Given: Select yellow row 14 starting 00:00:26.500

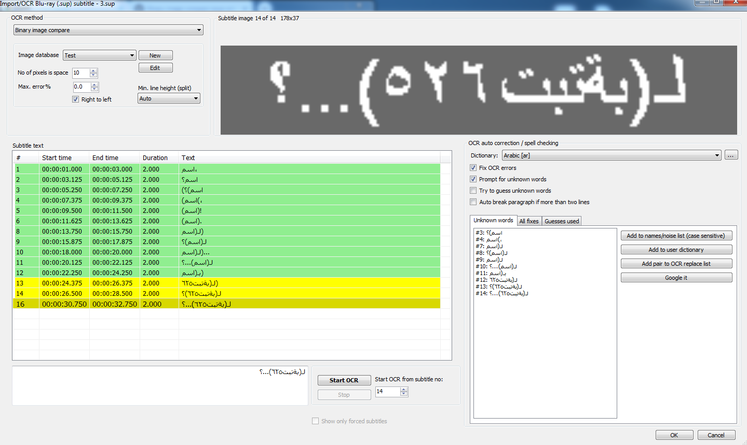Looking at the screenshot, I should pos(226,293).
